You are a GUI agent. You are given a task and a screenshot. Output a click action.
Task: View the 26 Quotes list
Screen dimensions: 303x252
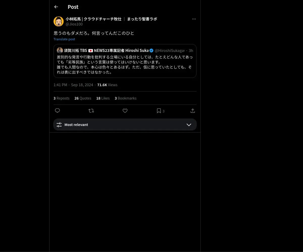83,98
